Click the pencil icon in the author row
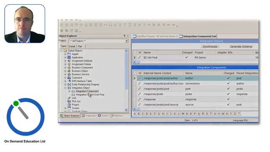 (140, 78)
